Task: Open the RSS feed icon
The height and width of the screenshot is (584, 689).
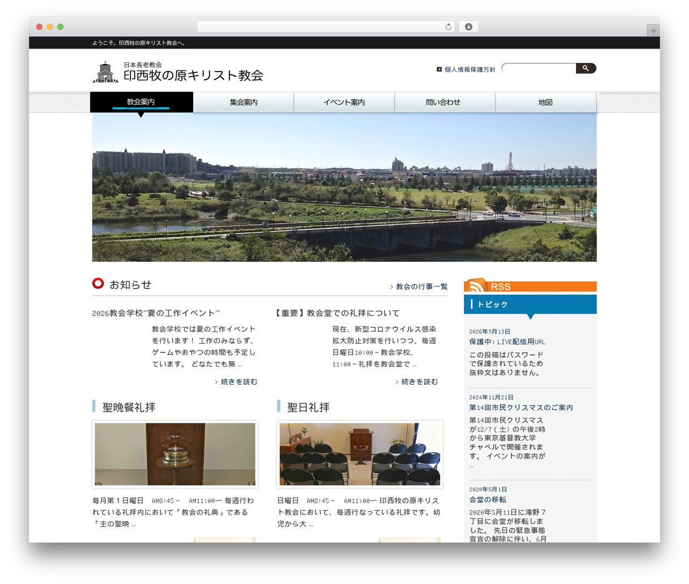Action: point(476,285)
